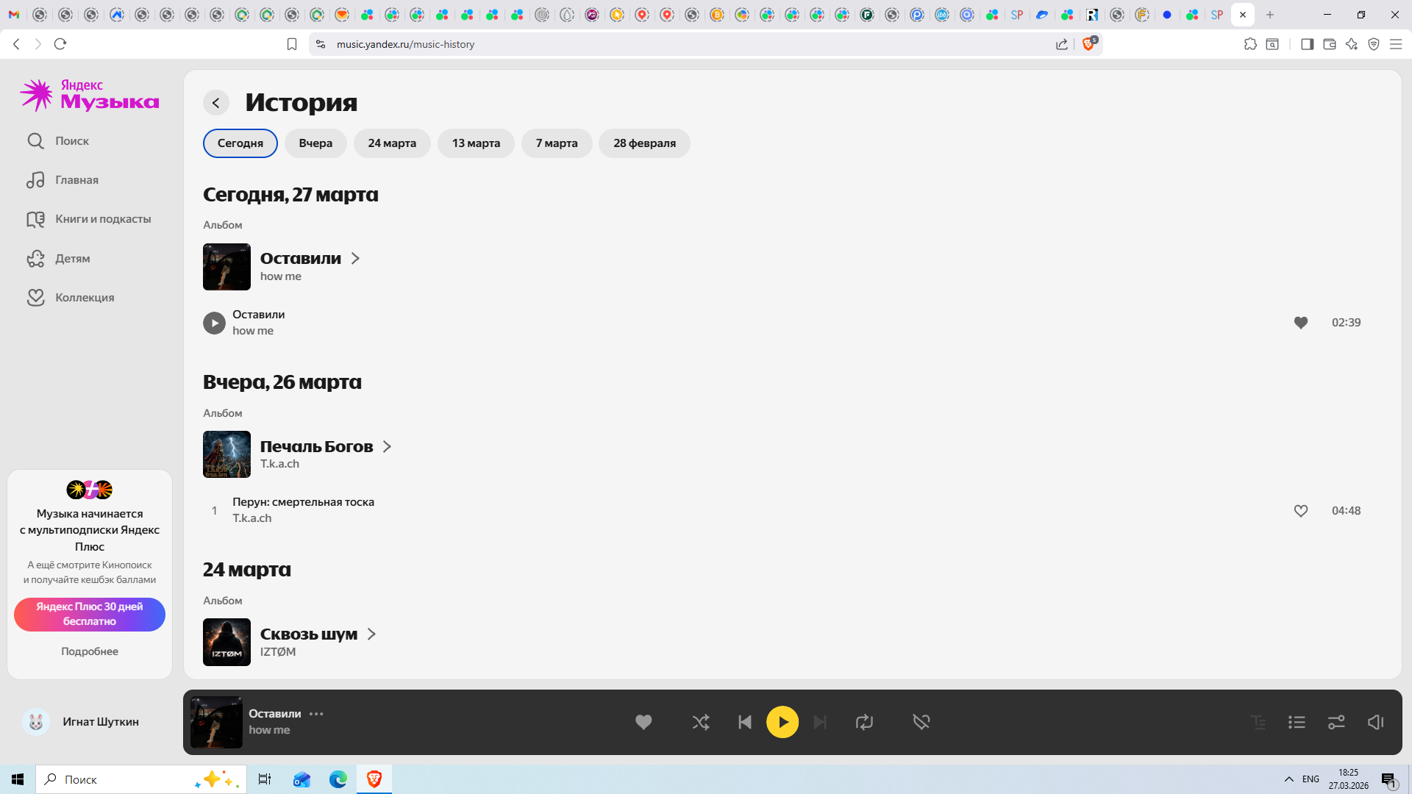1412x794 pixels.
Task: Toggle repeat mode in player bar
Action: click(x=864, y=722)
